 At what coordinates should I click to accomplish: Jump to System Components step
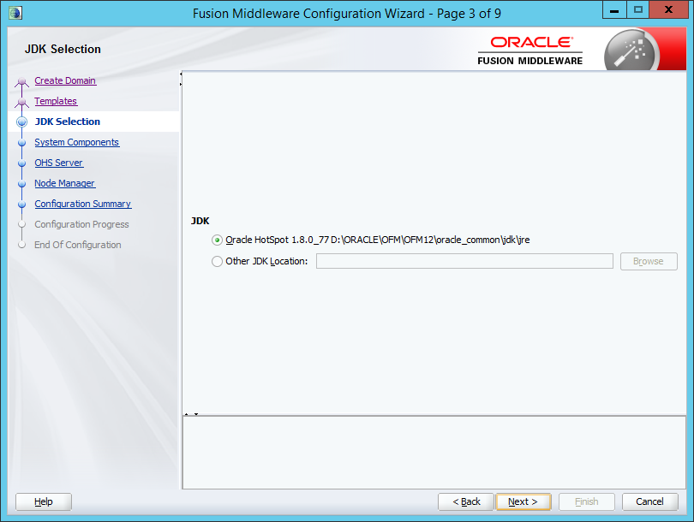pos(76,142)
